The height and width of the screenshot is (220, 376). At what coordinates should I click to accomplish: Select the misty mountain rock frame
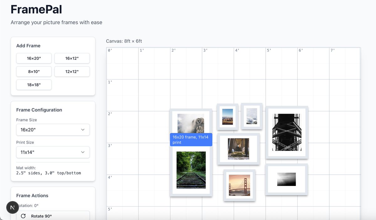click(191, 122)
